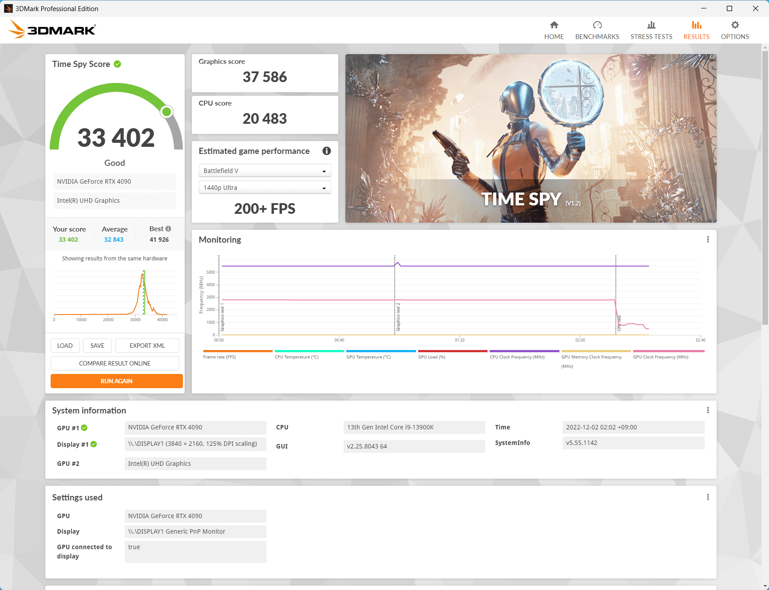Click the vertical scrollbar thumb
Screen dimensions: 769x590
pyautogui.click(x=765, y=188)
